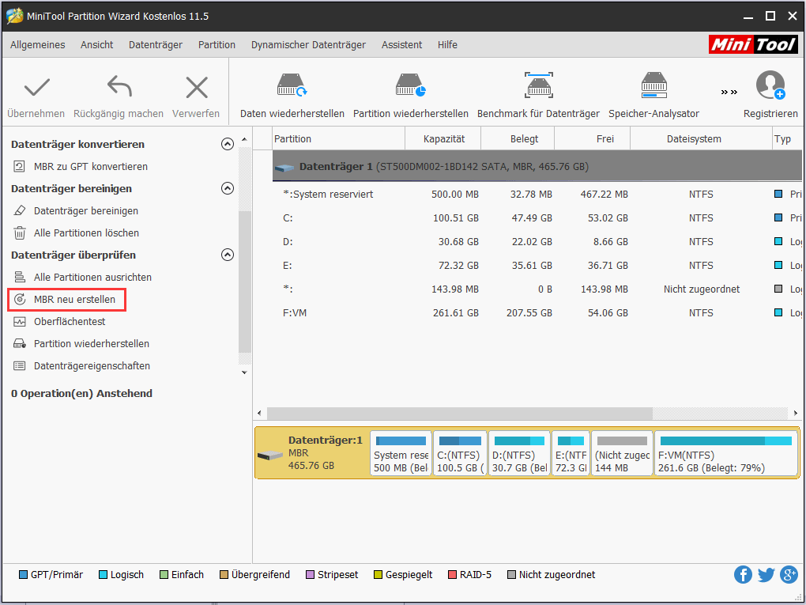Click the Registrieren user icon
Viewport: 806px width, 605px height.
pos(770,85)
